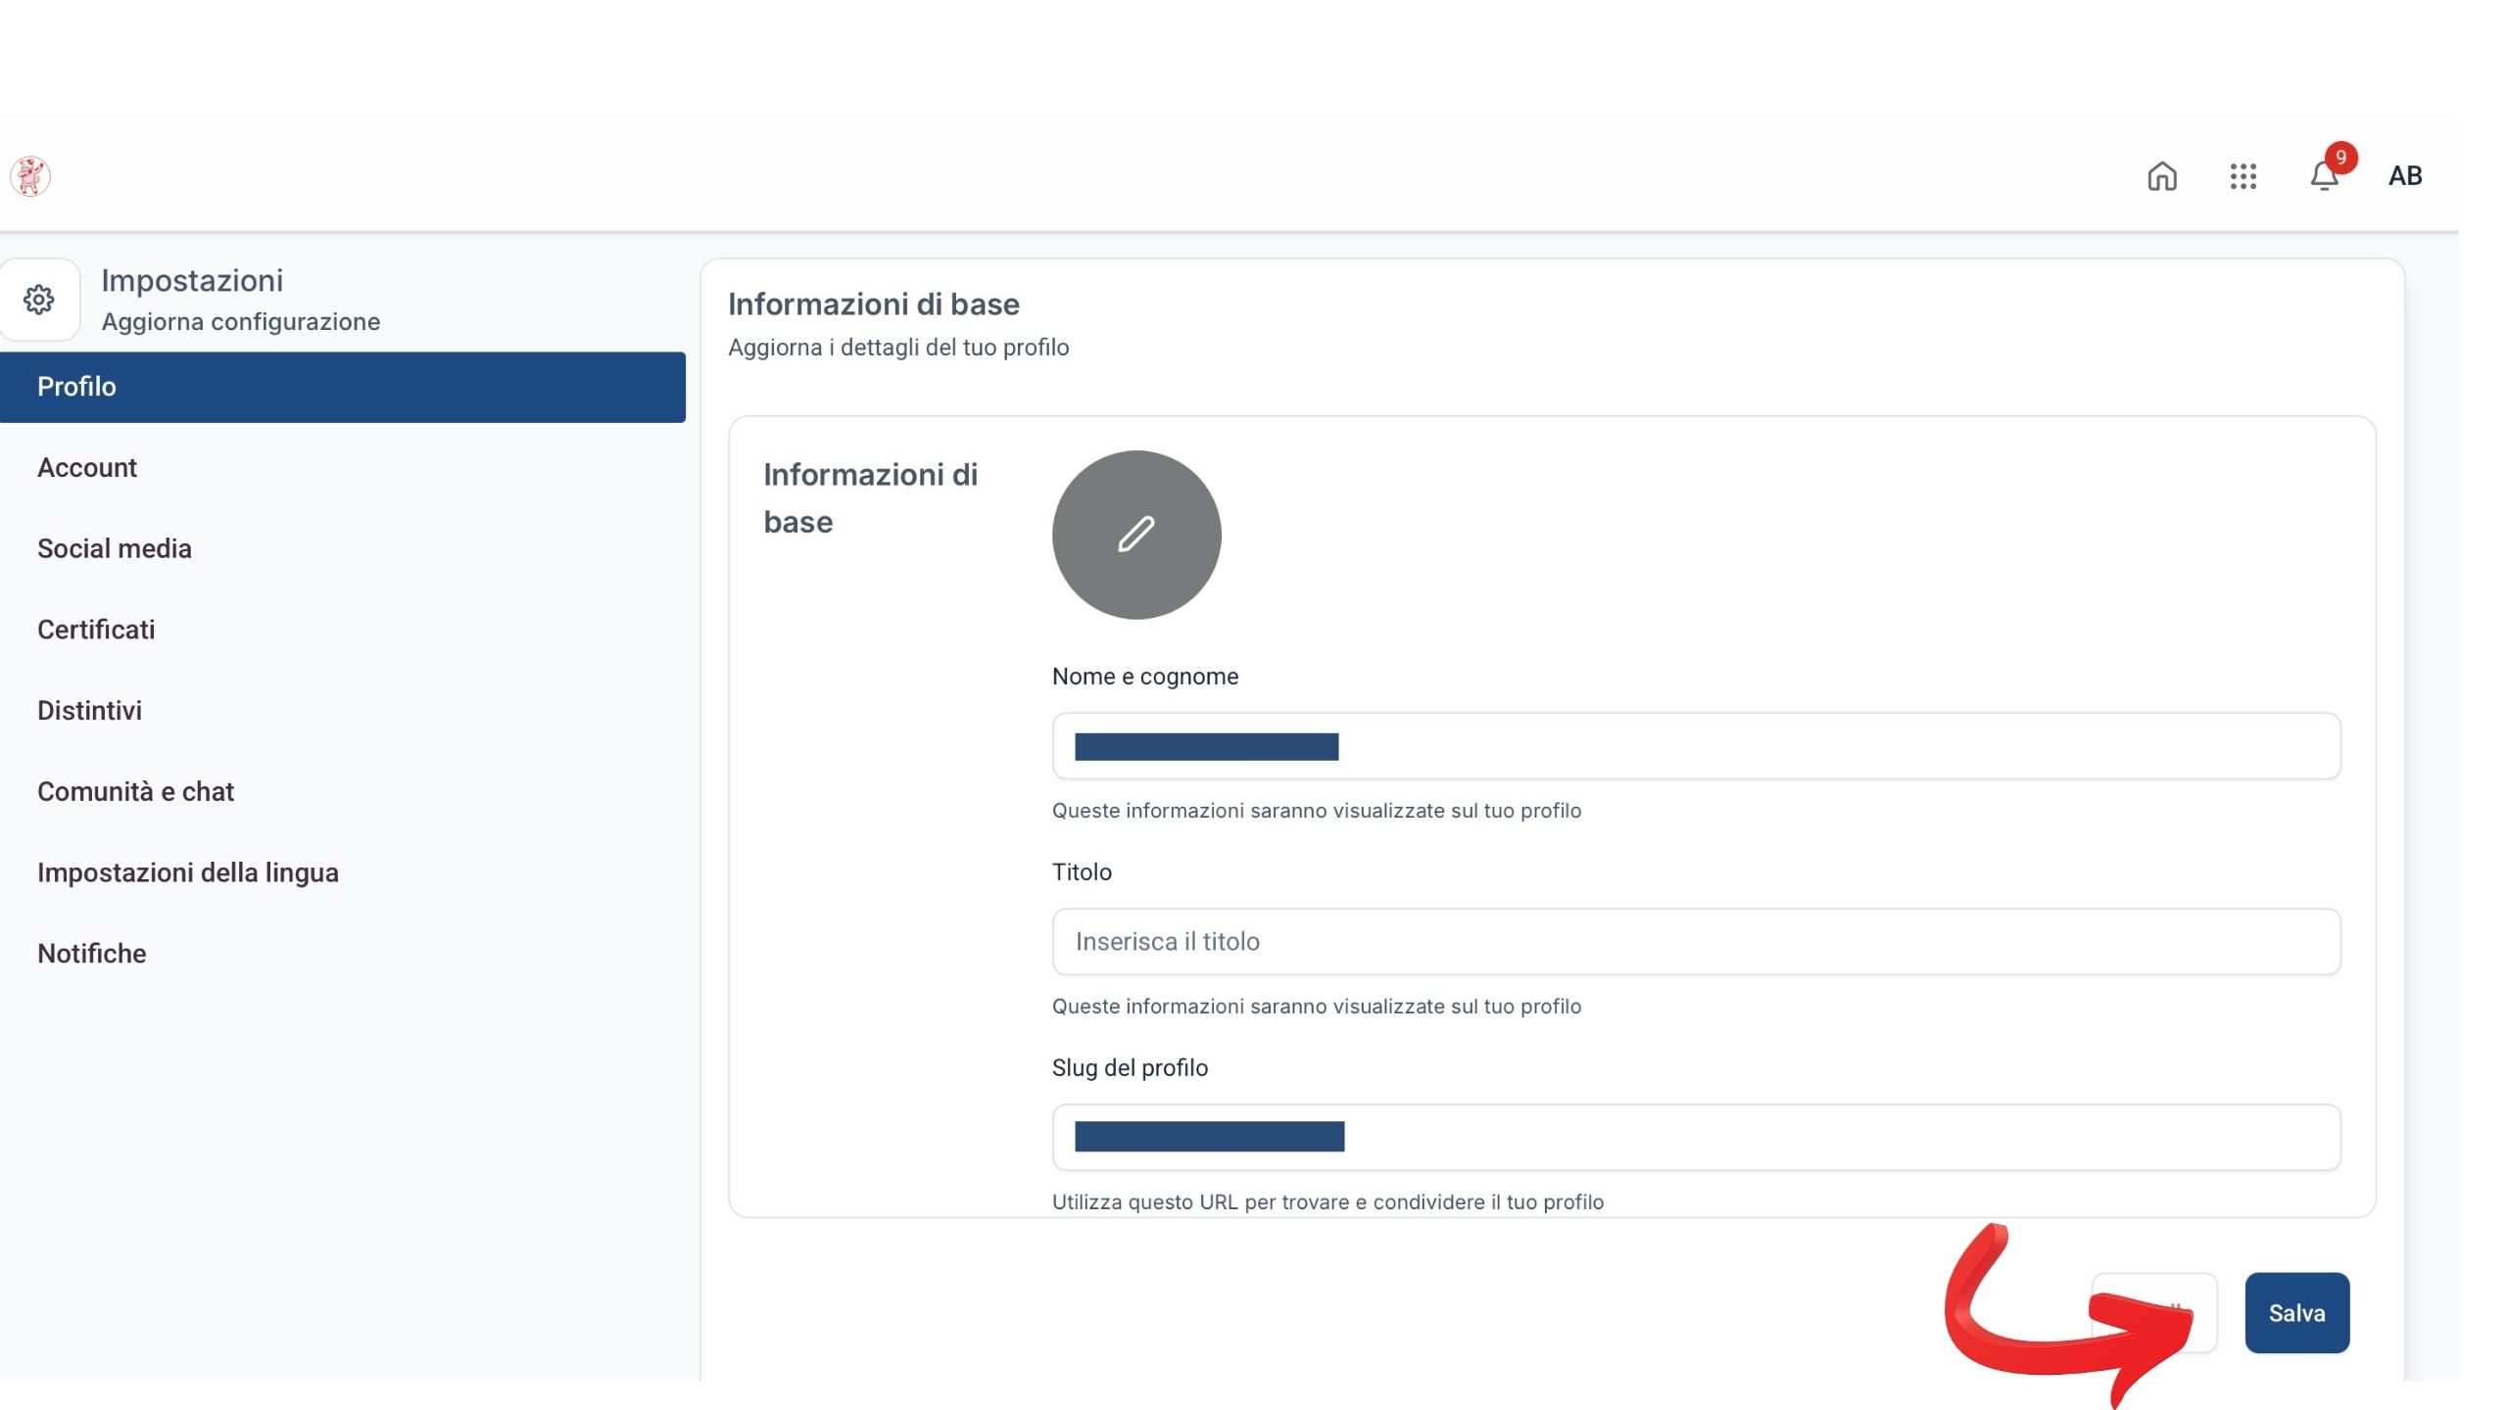Click the 'Nome e cognome' label

[1145, 677]
